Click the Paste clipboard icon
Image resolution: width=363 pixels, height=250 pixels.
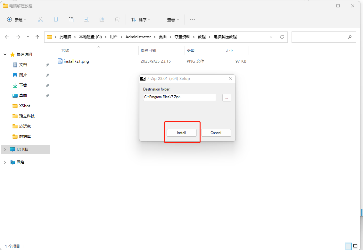click(x=71, y=20)
